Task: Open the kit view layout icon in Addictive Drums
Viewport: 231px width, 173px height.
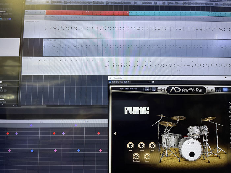Action: pos(218,90)
